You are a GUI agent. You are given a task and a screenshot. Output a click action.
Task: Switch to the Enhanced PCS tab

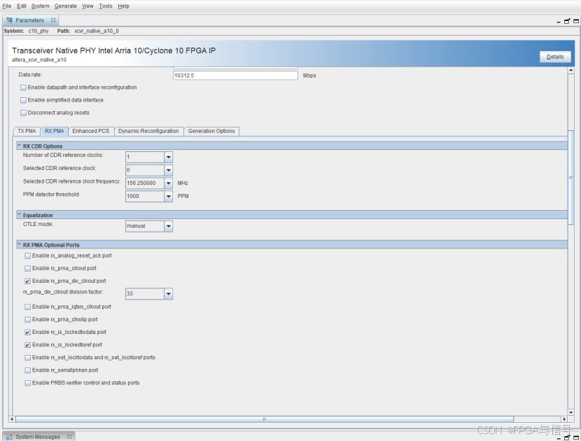click(x=91, y=131)
